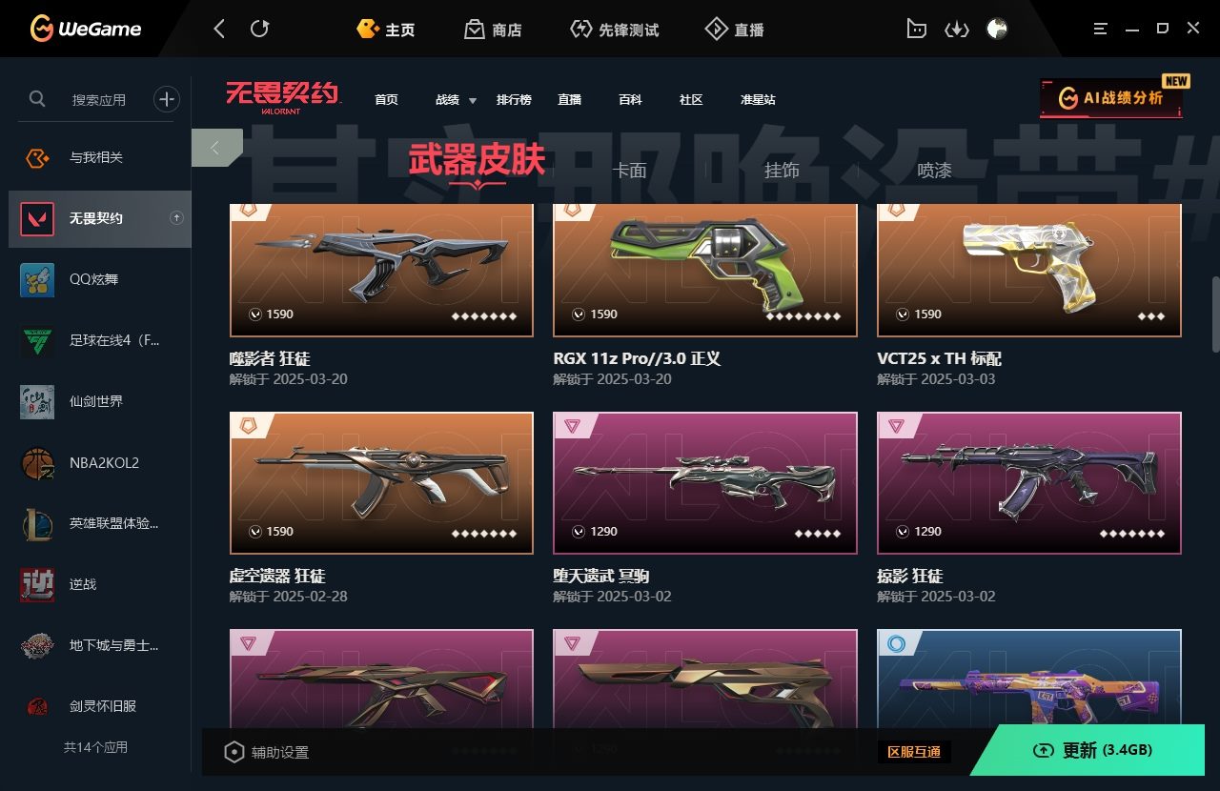This screenshot has width=1220, height=791.
Task: Open the user avatar profile
Action: pyautogui.click(x=997, y=29)
